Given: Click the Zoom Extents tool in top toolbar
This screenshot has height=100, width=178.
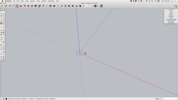Looking at the screenshot, I should pos(65,6).
